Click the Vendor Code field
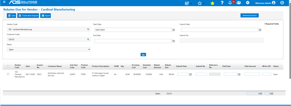291x106 pixels. click(49, 29)
